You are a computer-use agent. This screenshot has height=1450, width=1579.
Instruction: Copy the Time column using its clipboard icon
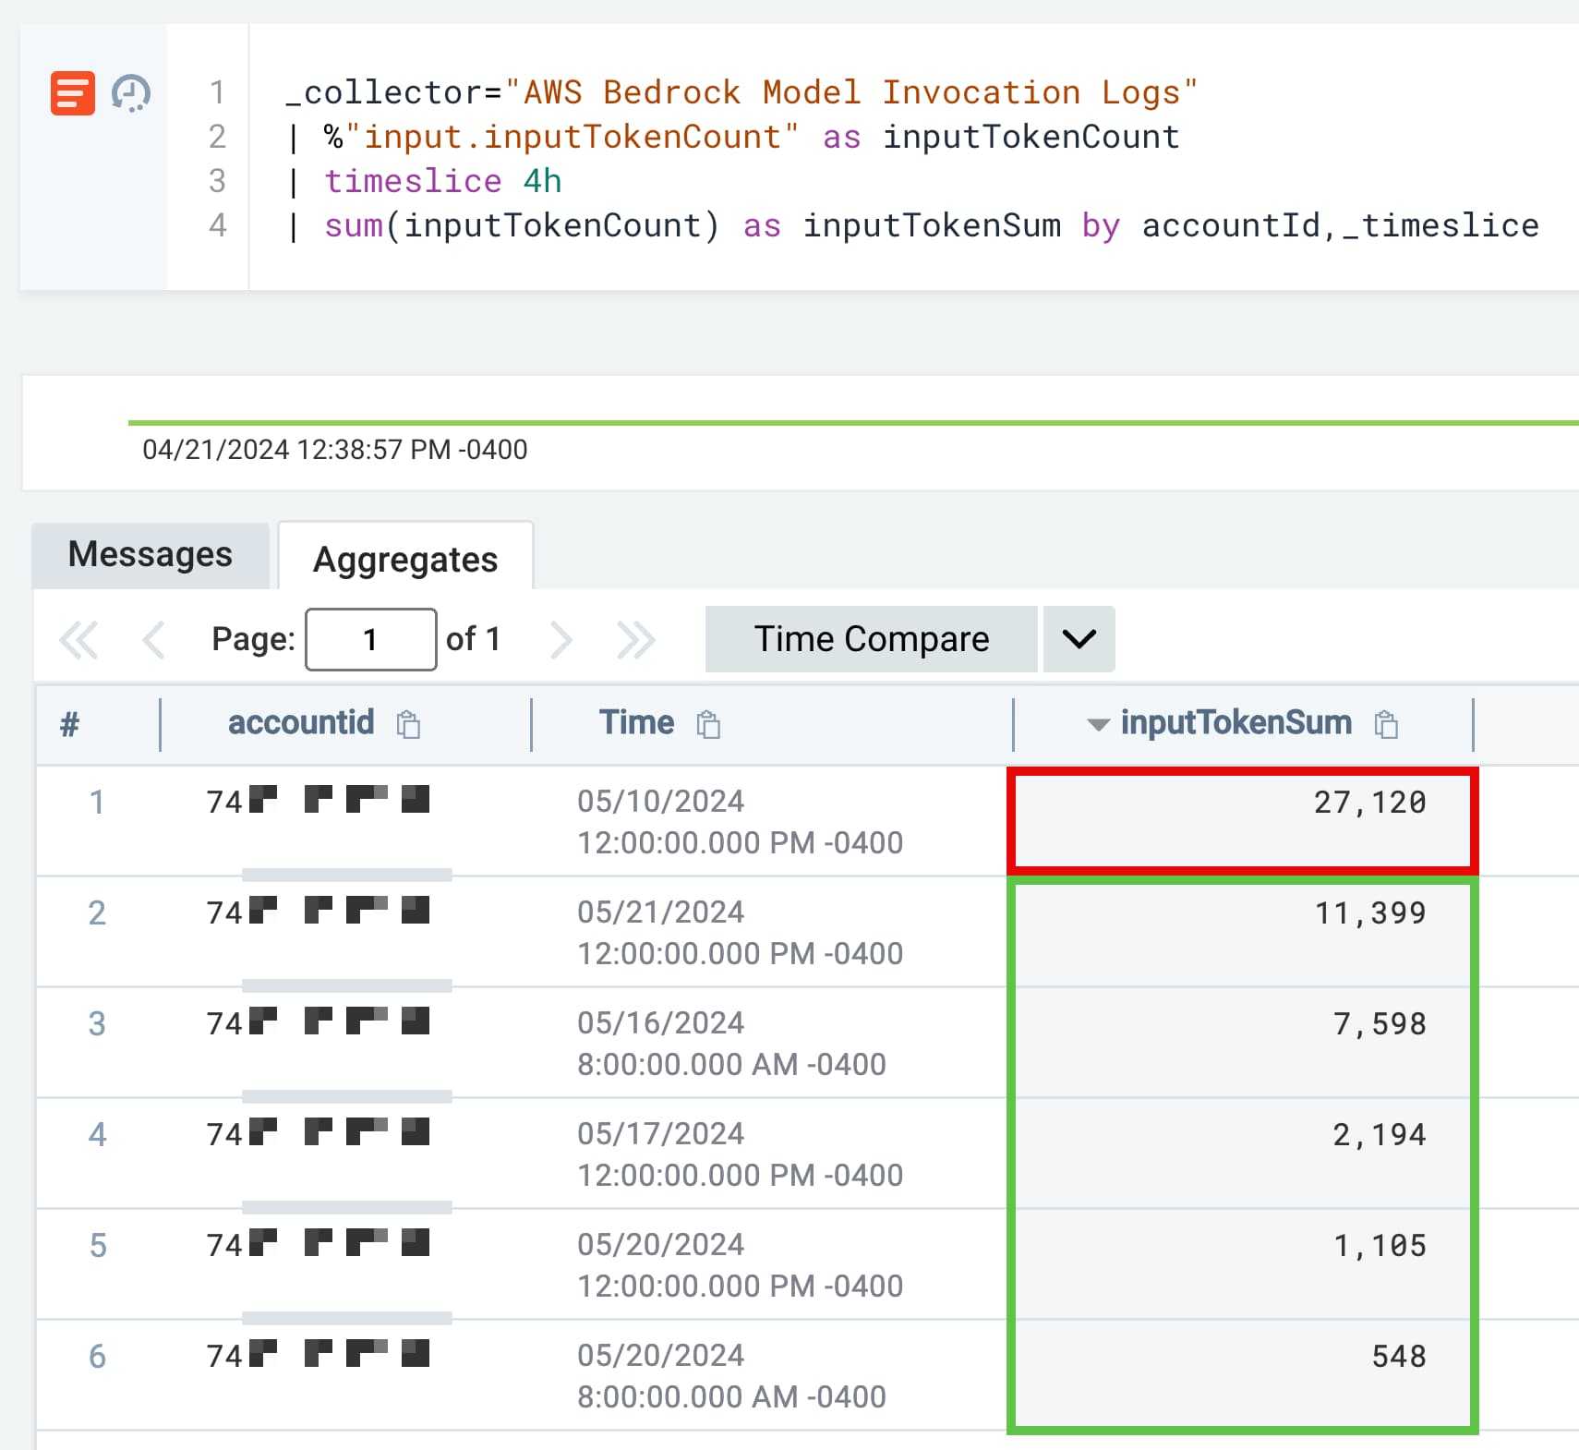[x=709, y=724]
